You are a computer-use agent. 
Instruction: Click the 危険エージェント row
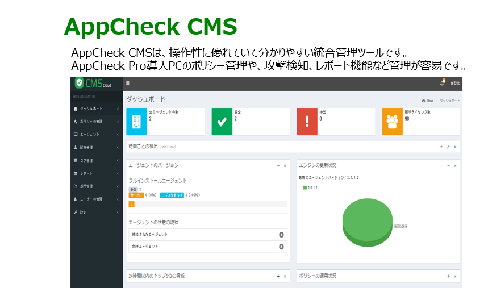pyautogui.click(x=207, y=247)
